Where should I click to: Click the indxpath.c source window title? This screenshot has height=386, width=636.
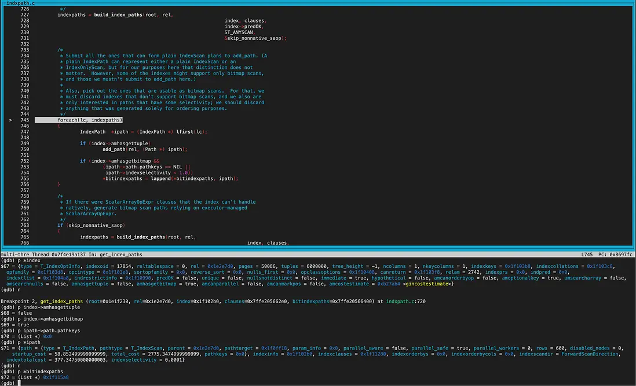(x=20, y=3)
